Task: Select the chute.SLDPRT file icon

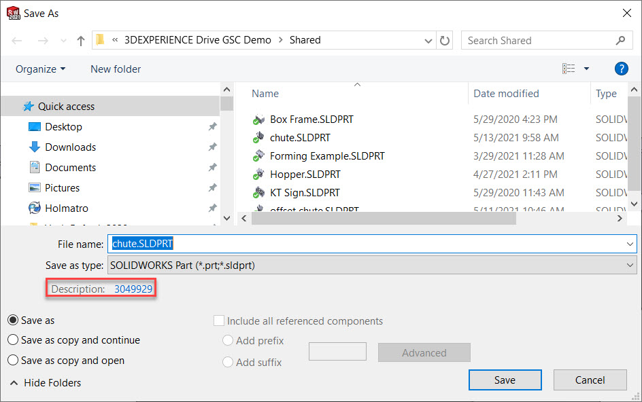Action: pyautogui.click(x=258, y=138)
